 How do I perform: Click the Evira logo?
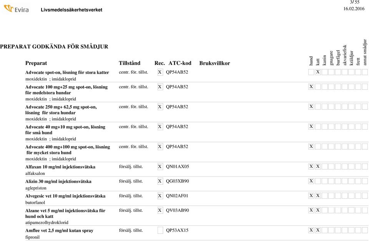[16, 8]
